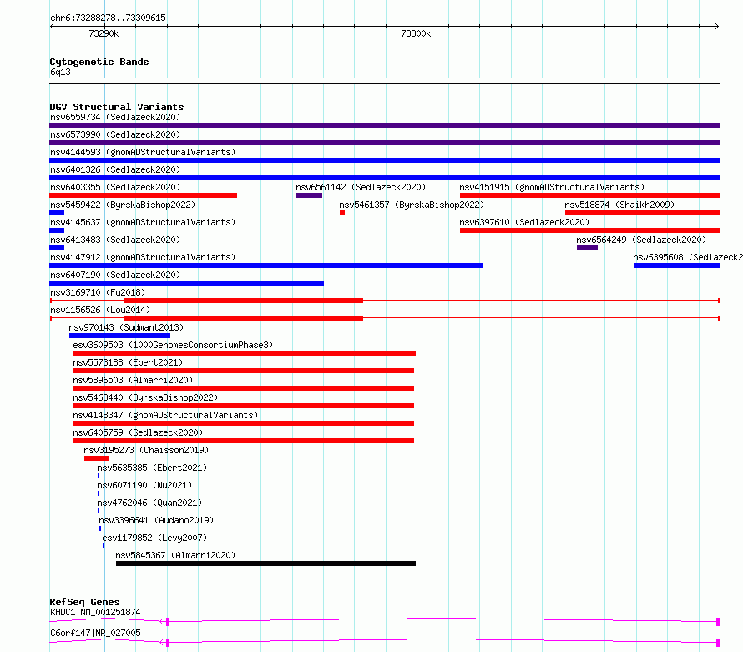Click the 73300k ruler position label
Screen dimensions: 743x652
tap(416, 33)
